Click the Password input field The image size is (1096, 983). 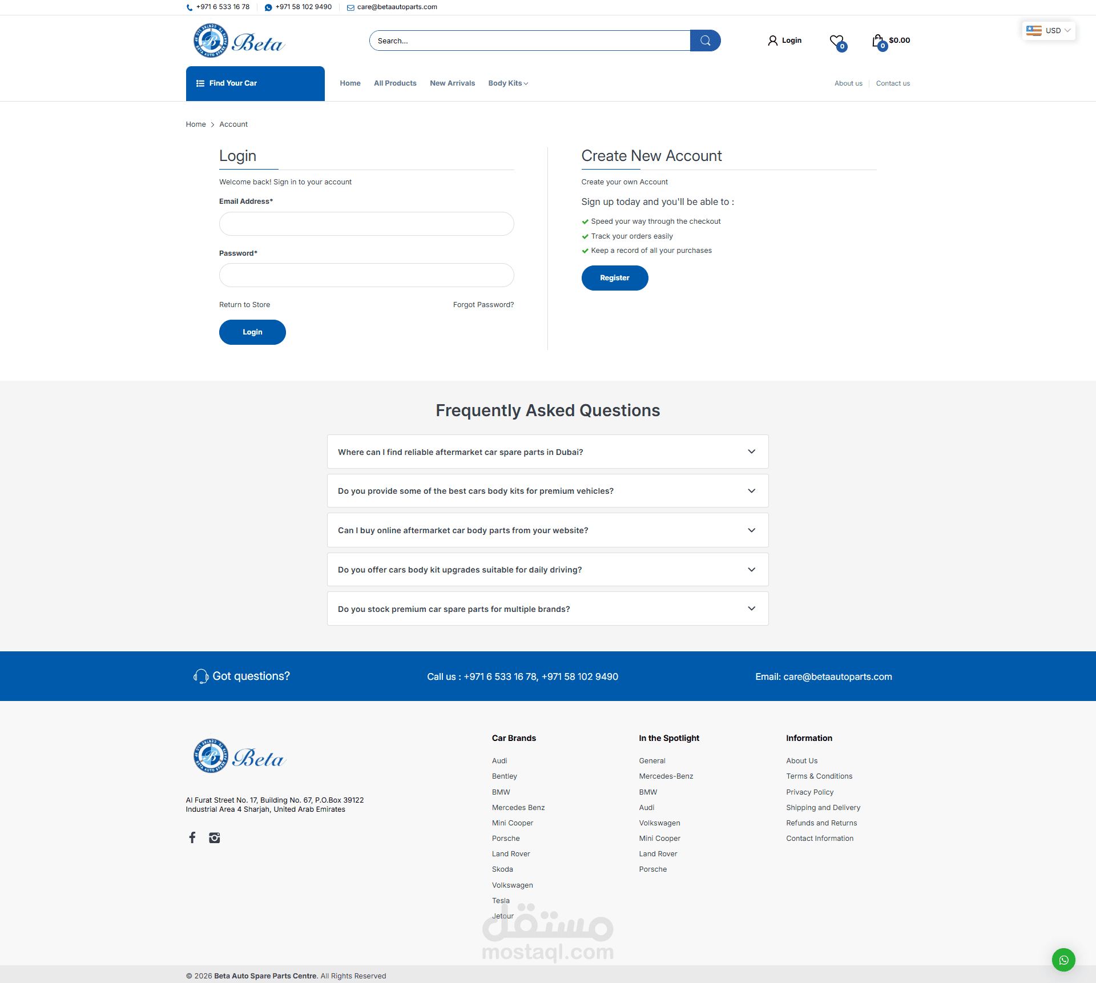tap(366, 275)
